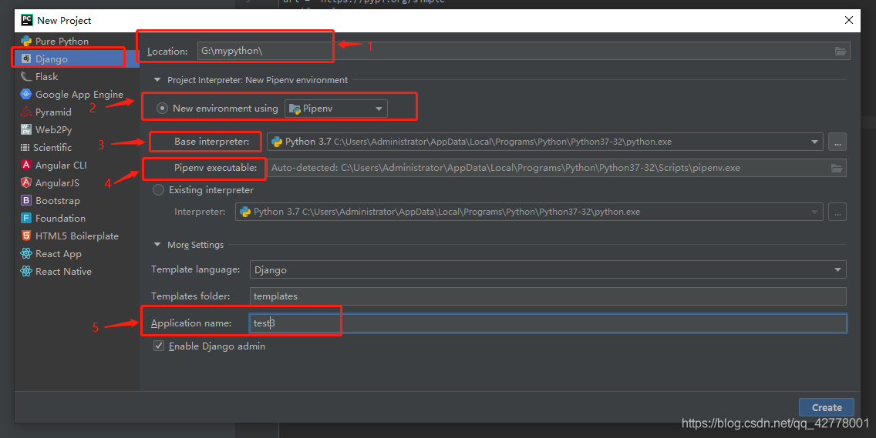The height and width of the screenshot is (438, 876).
Task: Select Existing interpreter radio button
Action: coord(159,190)
